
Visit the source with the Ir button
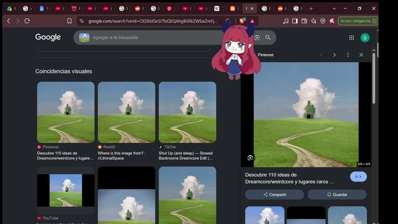pos(359,177)
